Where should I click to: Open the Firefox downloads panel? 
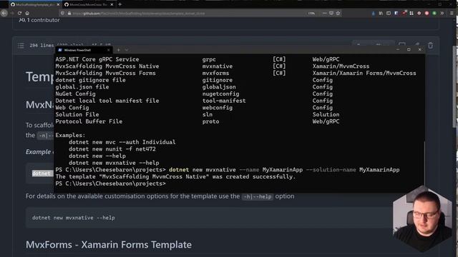374,14
